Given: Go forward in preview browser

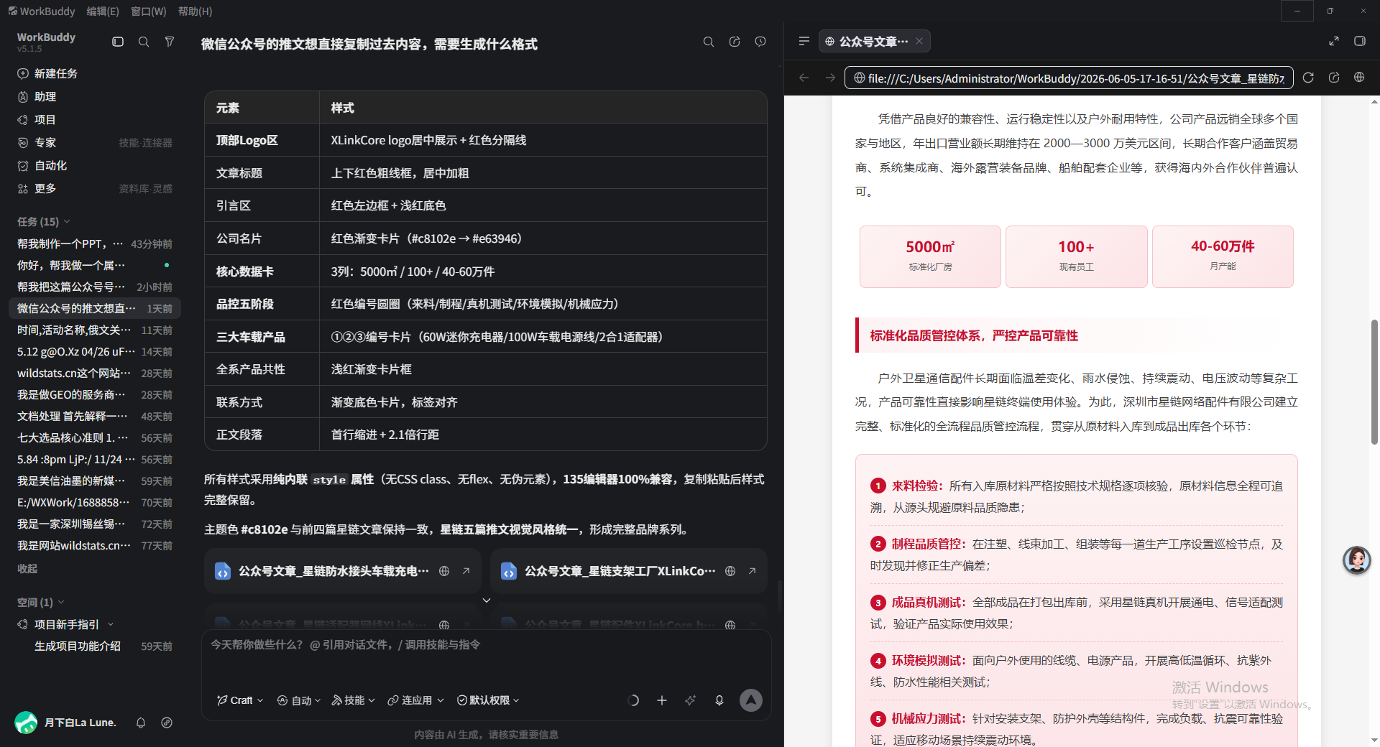Looking at the screenshot, I should (830, 78).
